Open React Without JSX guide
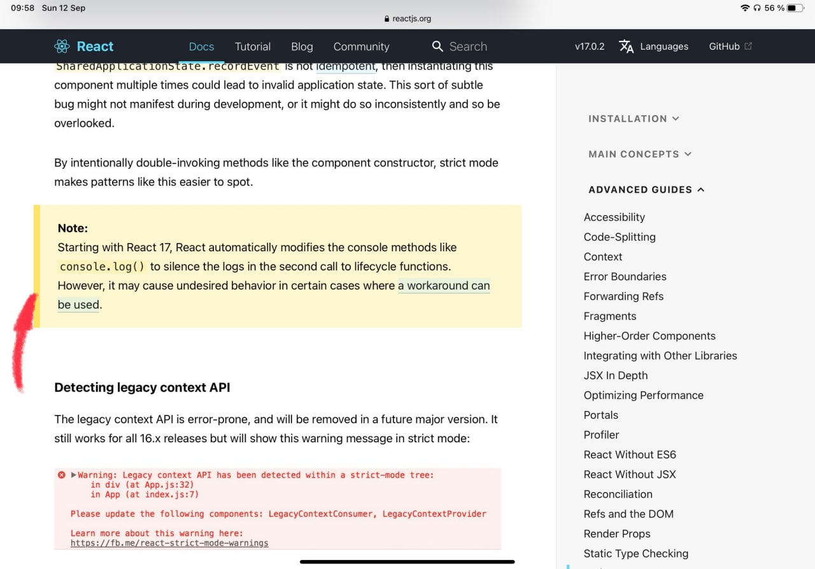 [x=630, y=474]
